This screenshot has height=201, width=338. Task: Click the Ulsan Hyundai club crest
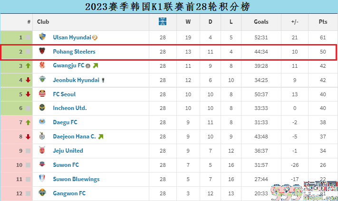pyautogui.click(x=42, y=37)
